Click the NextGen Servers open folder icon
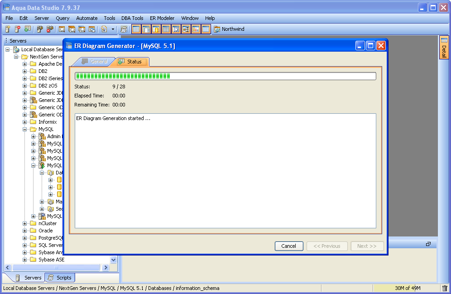The width and height of the screenshot is (451, 294). pos(25,57)
